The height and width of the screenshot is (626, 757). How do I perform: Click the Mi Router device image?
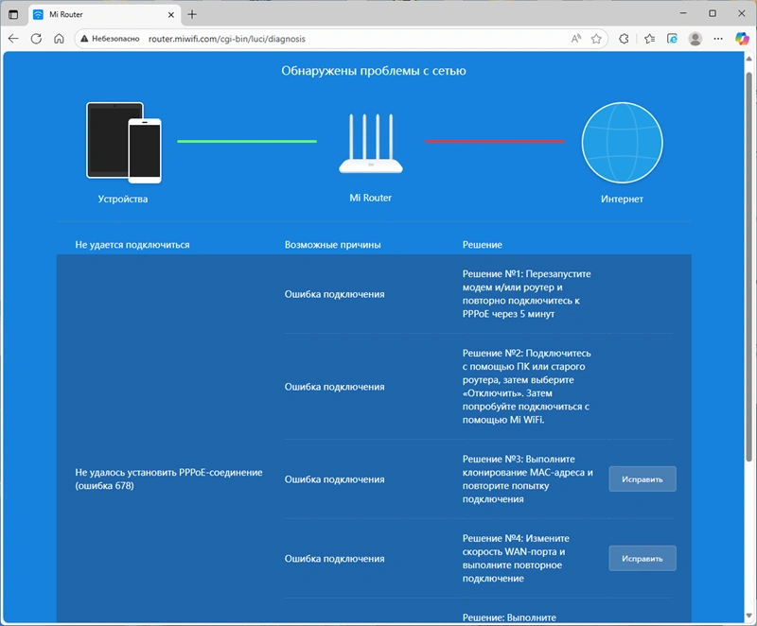pos(370,146)
